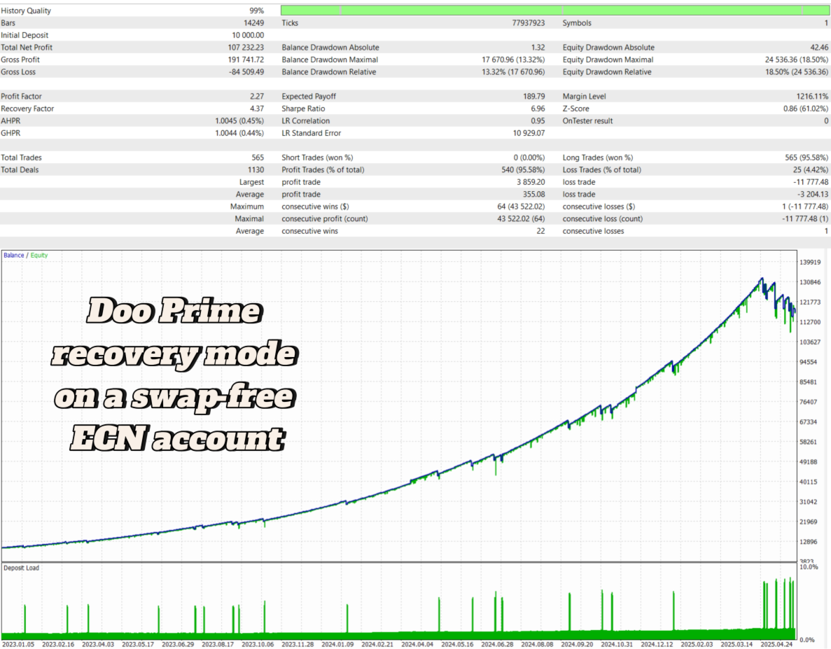
Task: Select the GHPR value 1.0044 (0.44%)
Action: (239, 132)
